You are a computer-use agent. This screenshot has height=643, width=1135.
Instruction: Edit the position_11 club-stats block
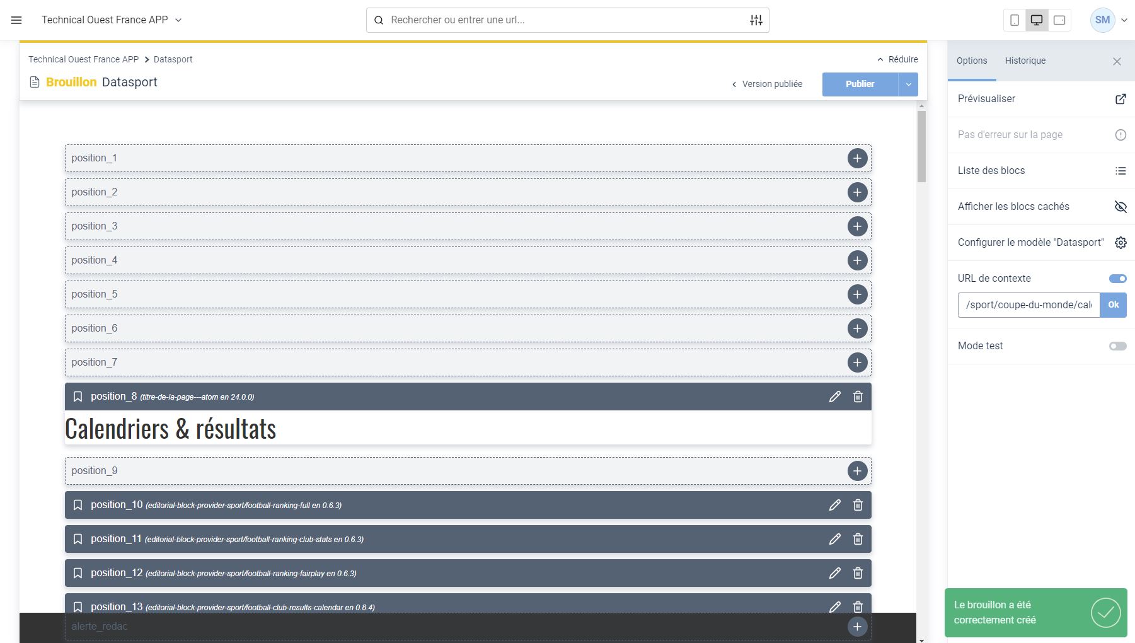click(834, 539)
